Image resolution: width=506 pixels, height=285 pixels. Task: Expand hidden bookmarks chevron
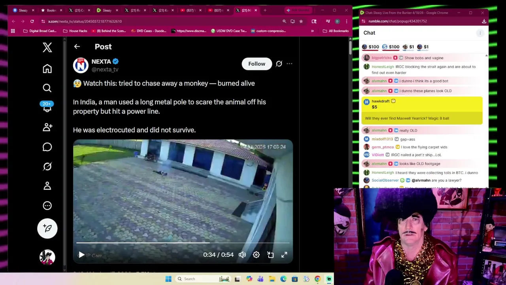[312, 31]
